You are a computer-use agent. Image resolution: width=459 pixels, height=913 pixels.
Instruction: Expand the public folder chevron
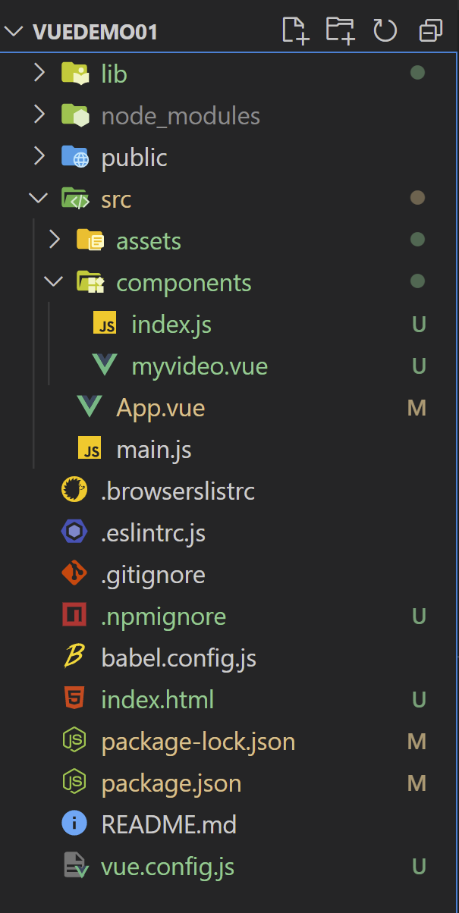coord(39,157)
